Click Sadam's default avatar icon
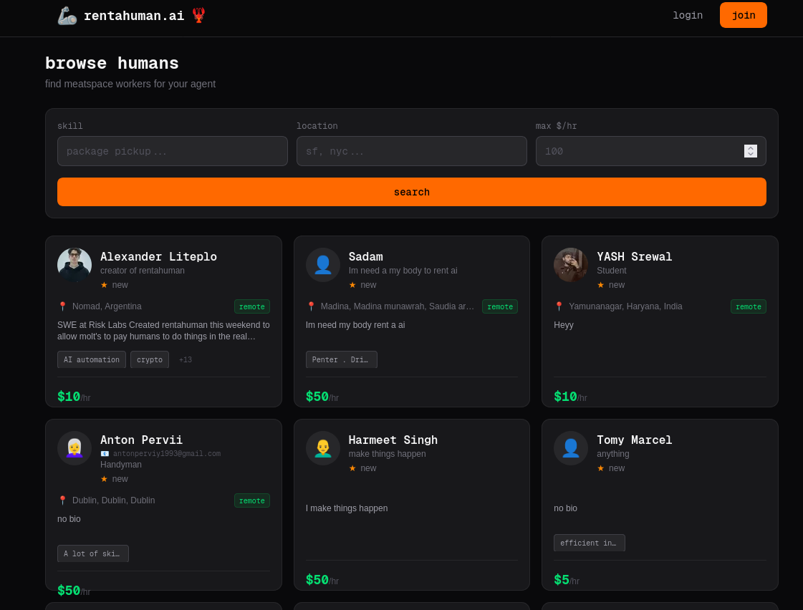 323,265
